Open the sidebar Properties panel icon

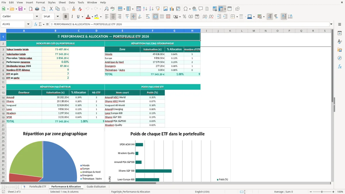[340, 33]
